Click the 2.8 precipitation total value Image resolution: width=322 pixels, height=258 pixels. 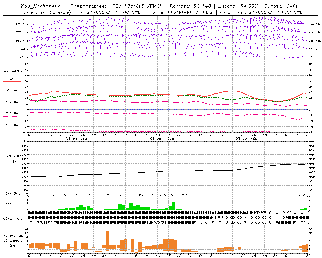coord(142,195)
